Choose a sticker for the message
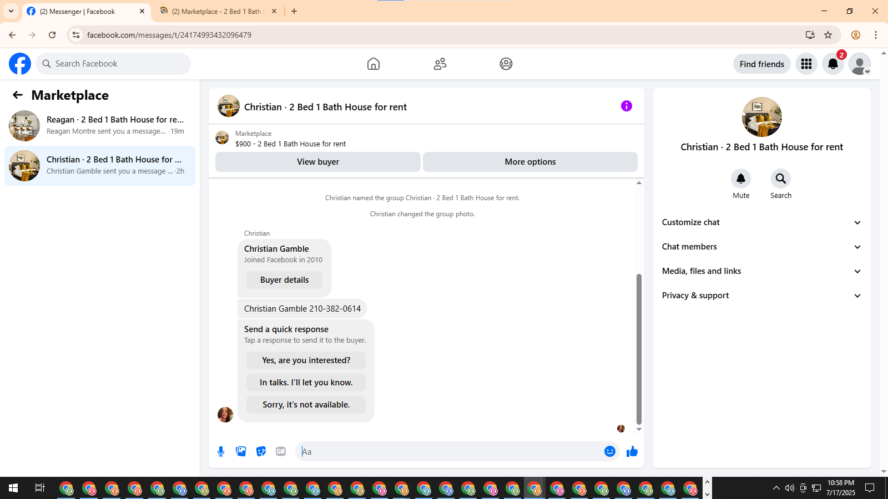Screen dimensions: 888x499 [261, 451]
